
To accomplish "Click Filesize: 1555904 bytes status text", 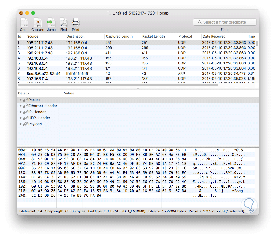I will pos(167,211).
